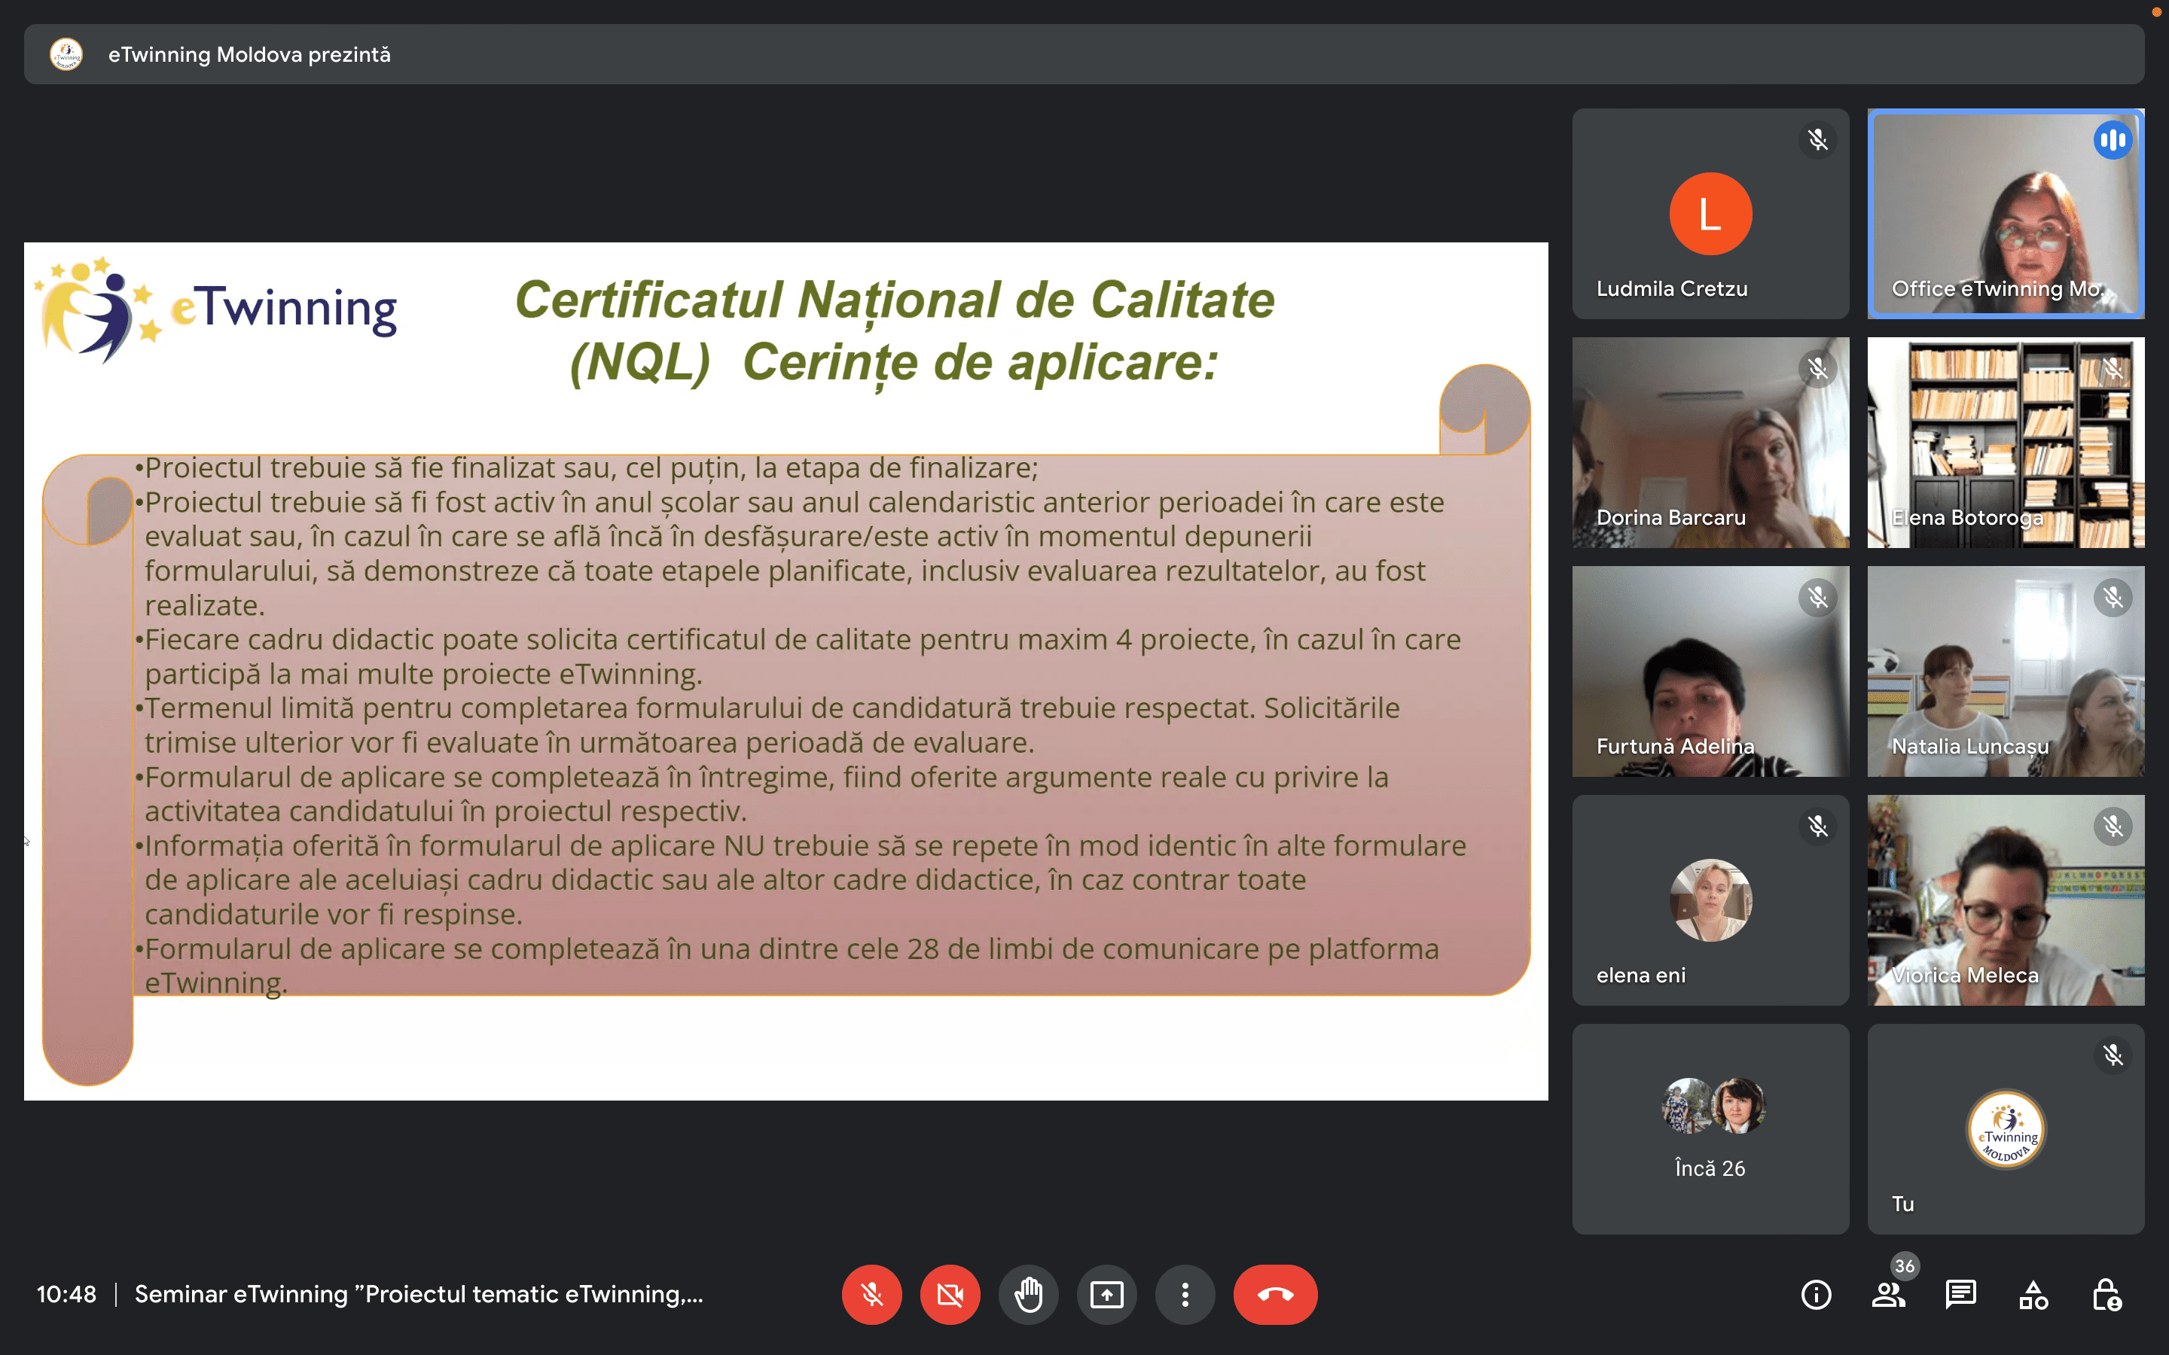Show participants list with 36 badge
2169x1355 pixels.
click(1889, 1294)
